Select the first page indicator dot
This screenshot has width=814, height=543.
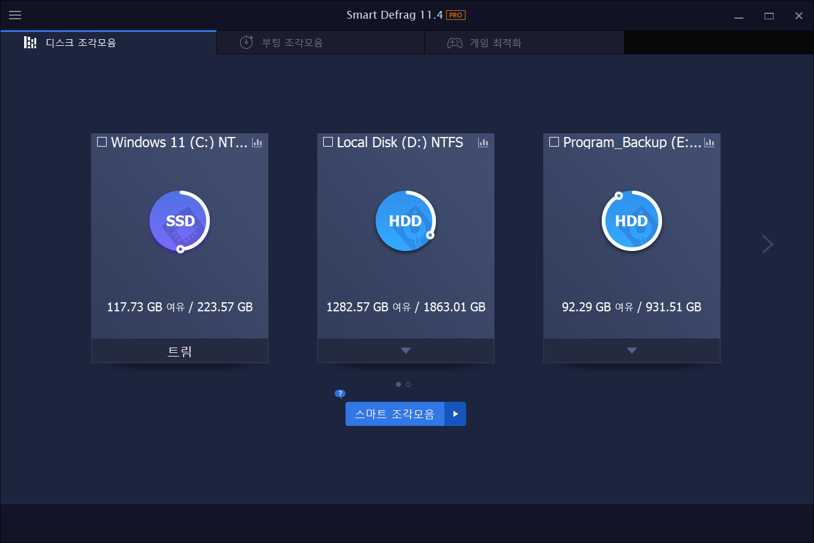(x=399, y=384)
